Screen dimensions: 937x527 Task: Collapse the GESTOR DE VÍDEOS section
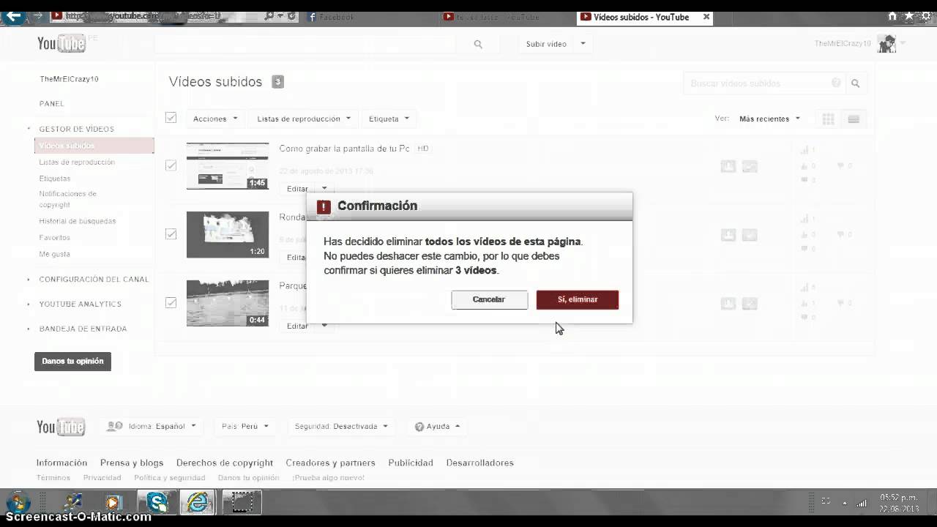pos(76,129)
